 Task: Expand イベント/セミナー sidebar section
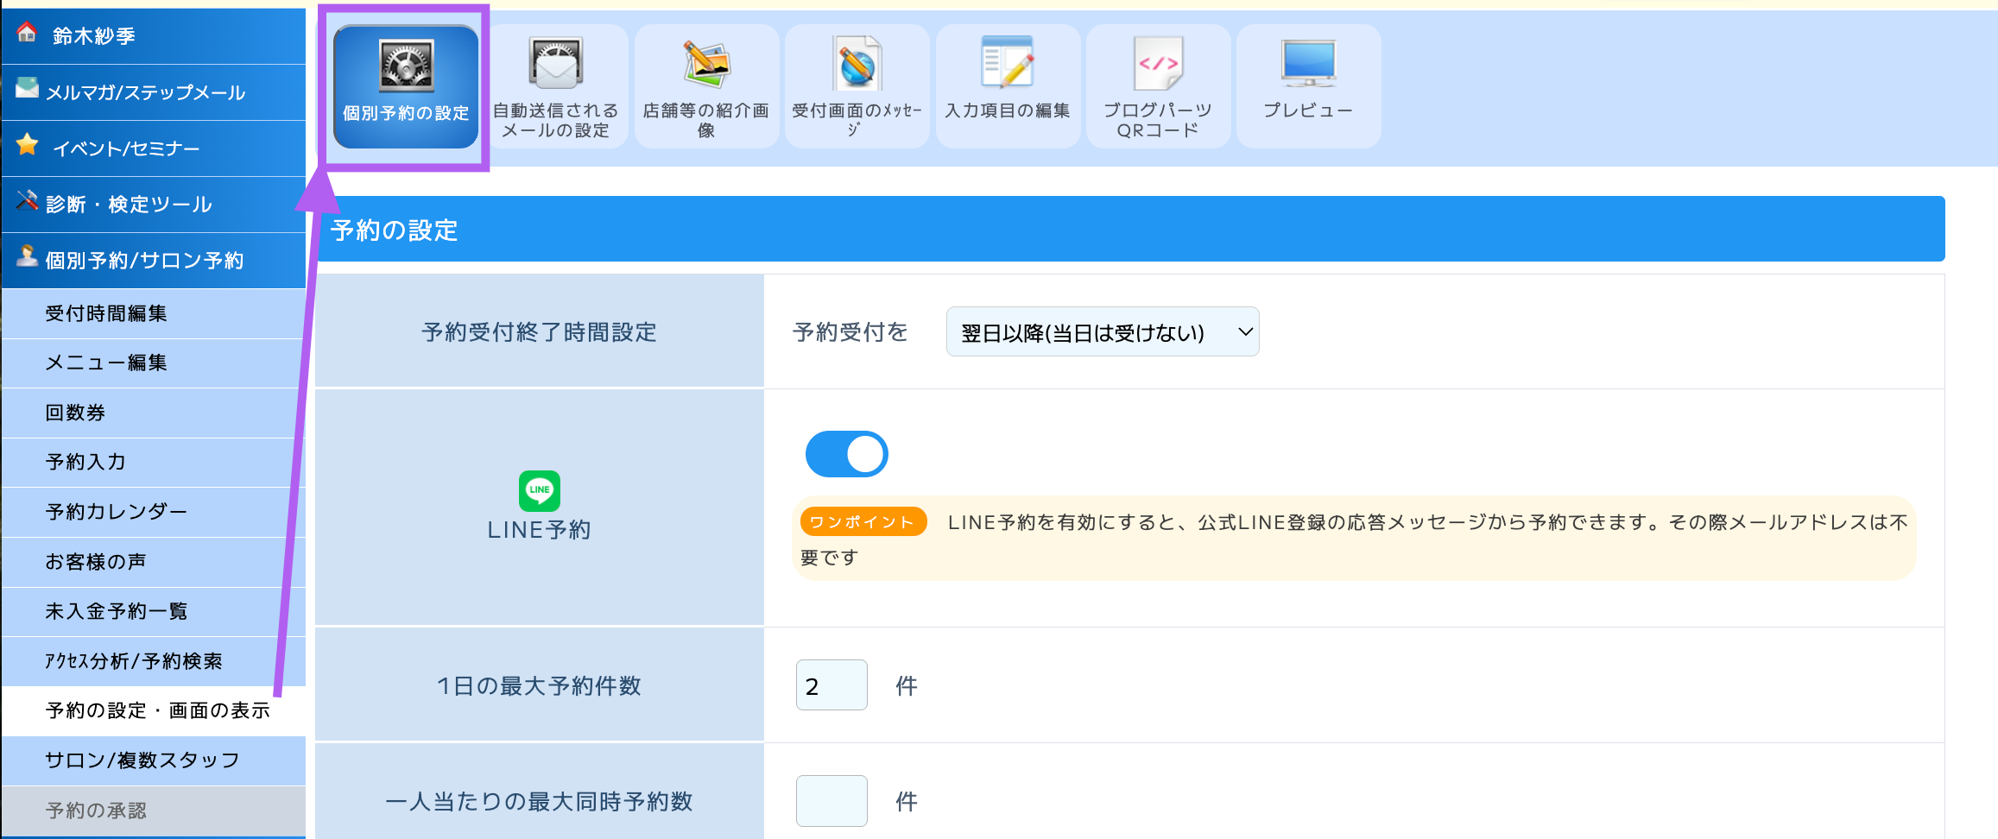126,148
